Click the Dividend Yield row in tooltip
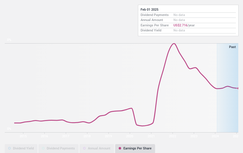This screenshot has height=153, width=243. [x=188, y=30]
